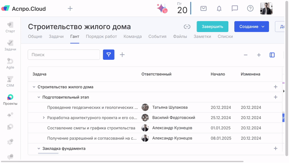Screen dimensions: 289x163
Task: Open the Создание dropdown button
Action: [251, 26]
